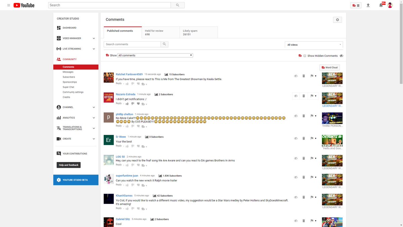
Task: Click the comment search magnifier button
Action: tap(164, 44)
